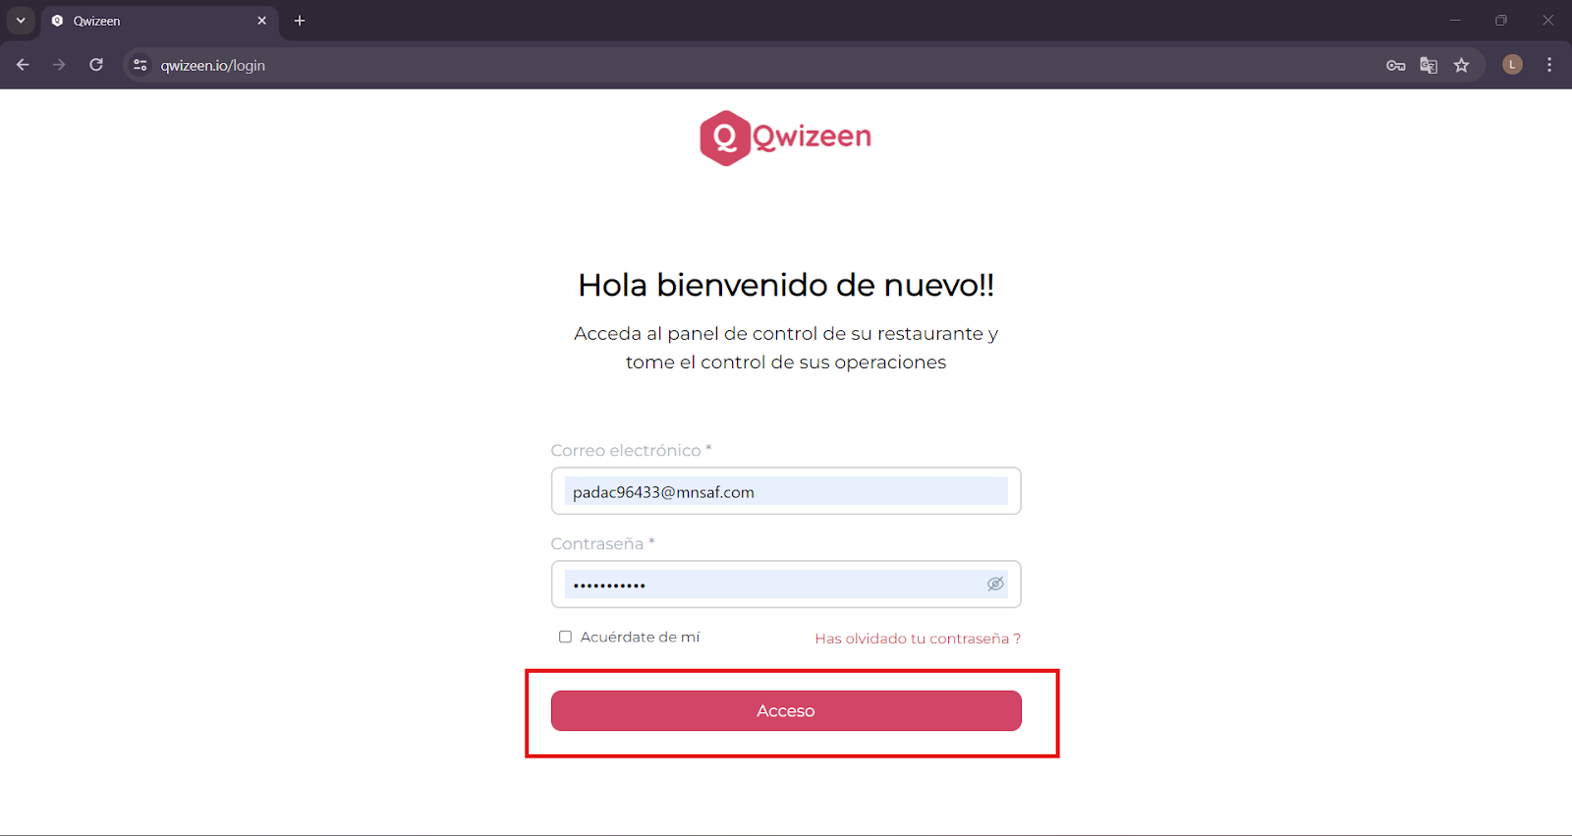
Task: Click the Qwizeen logo at top
Action: point(785,139)
